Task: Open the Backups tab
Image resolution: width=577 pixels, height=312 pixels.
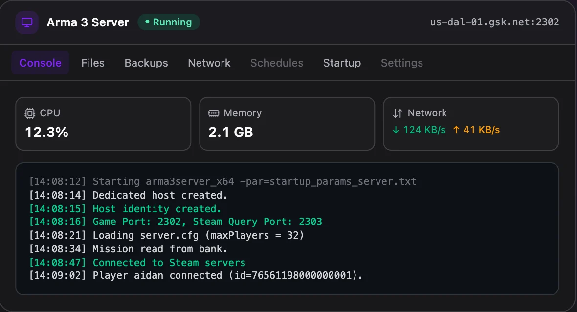Action: click(146, 63)
